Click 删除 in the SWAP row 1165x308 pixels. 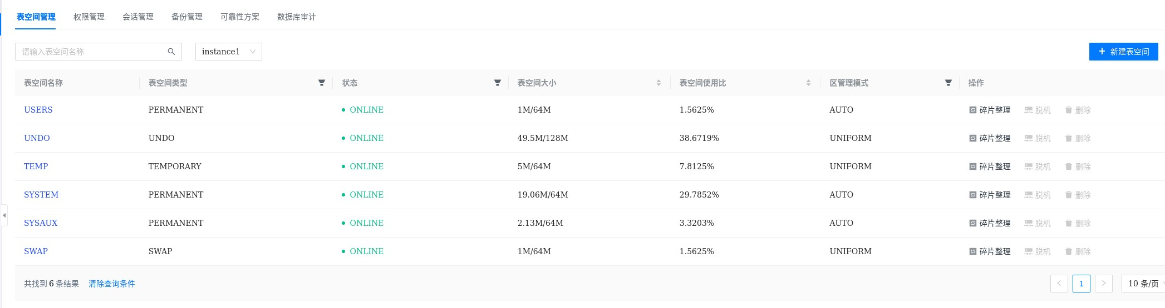(x=1078, y=251)
